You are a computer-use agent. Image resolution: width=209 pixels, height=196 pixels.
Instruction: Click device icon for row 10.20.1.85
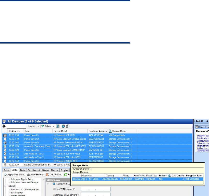pos(5,154)
